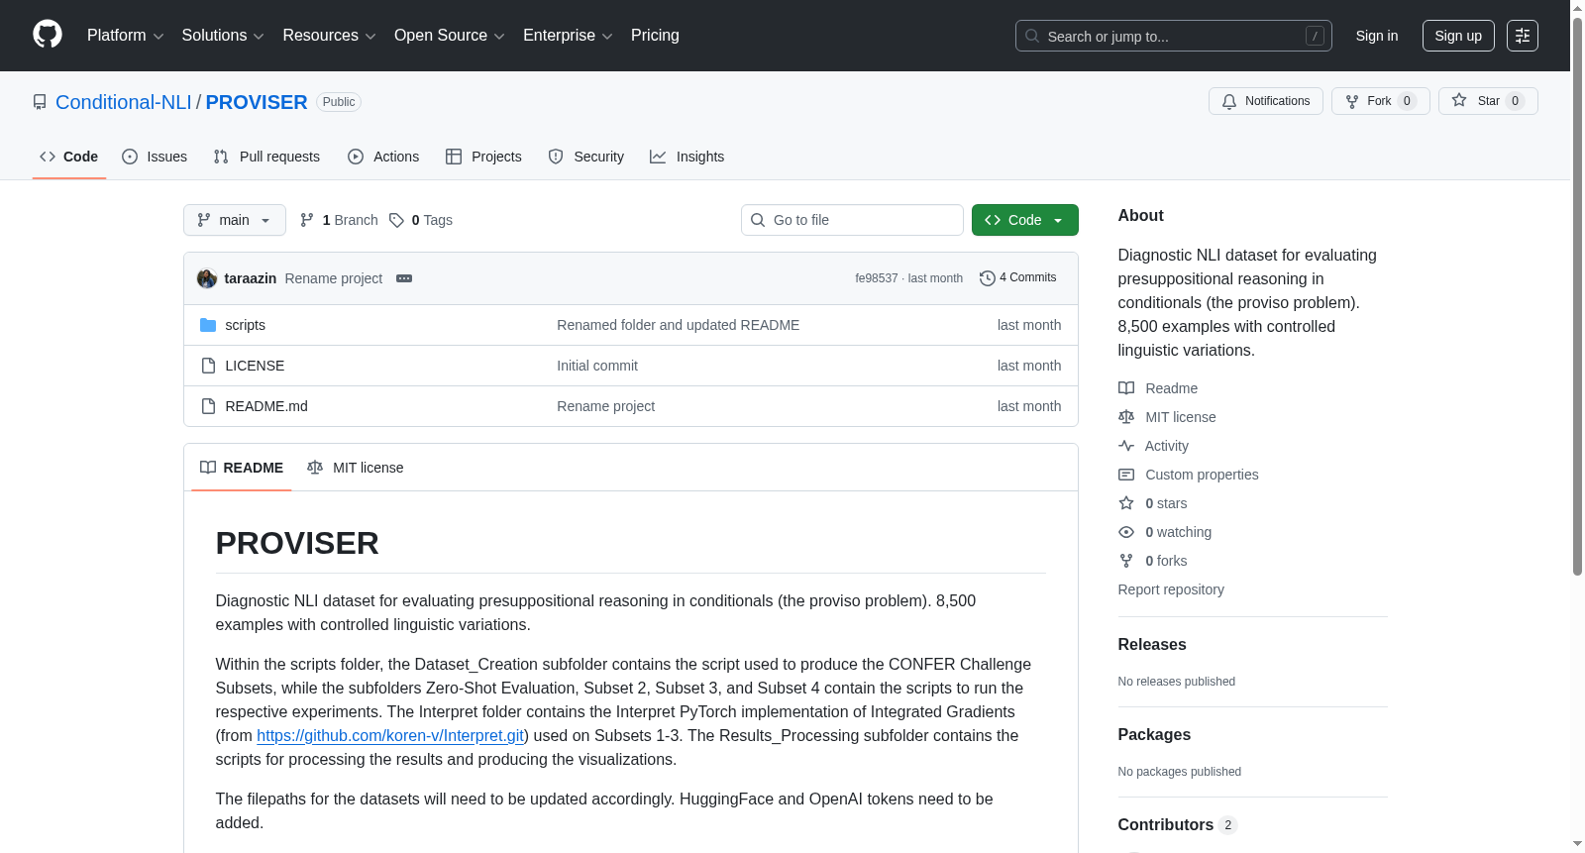
Task: Click the Go to file search icon
Action: (758, 220)
